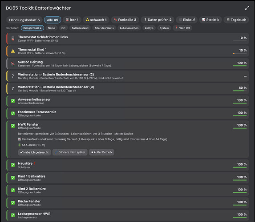Image resolution: width=255 pixels, height=222 pixels.
Task: Expand widget with the fullscreen arrows icon
Action: [247, 8]
